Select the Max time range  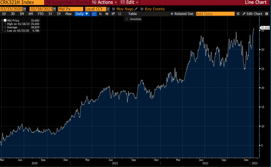pos(69,14)
